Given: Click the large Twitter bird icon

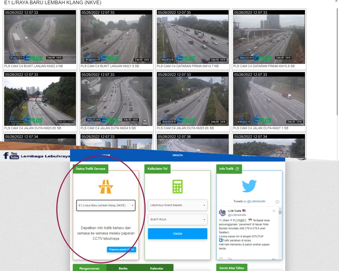Looking at the screenshot, I should pos(249,186).
